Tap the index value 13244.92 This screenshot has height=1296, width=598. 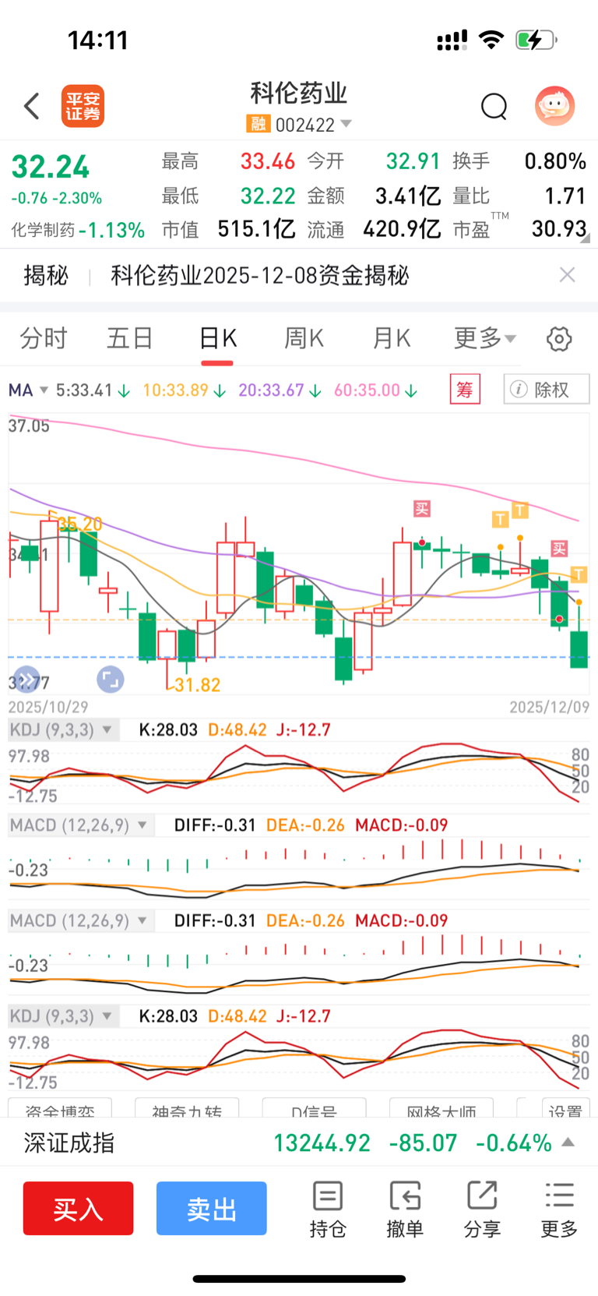coord(322,1143)
